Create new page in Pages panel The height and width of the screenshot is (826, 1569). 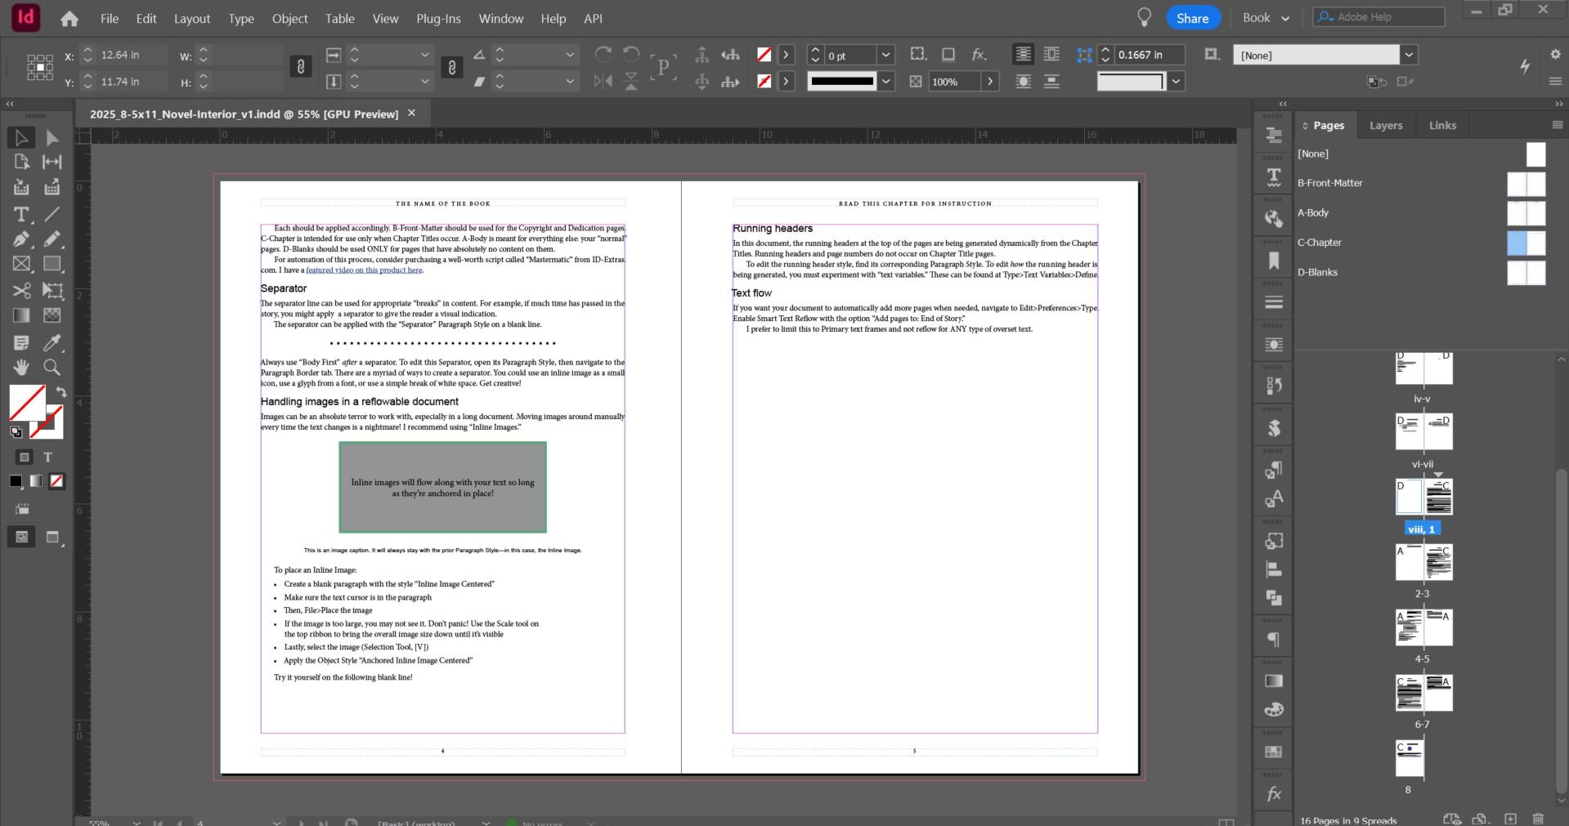pos(1510,819)
